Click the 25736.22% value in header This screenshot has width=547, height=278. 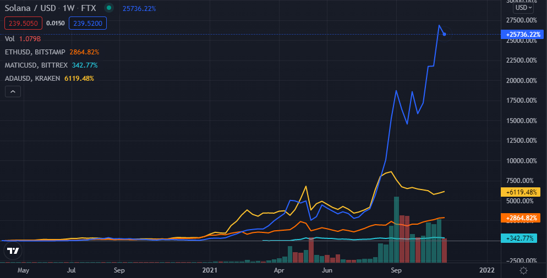coord(139,8)
